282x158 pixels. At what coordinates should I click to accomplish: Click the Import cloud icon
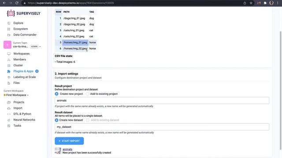click(x=9, y=108)
